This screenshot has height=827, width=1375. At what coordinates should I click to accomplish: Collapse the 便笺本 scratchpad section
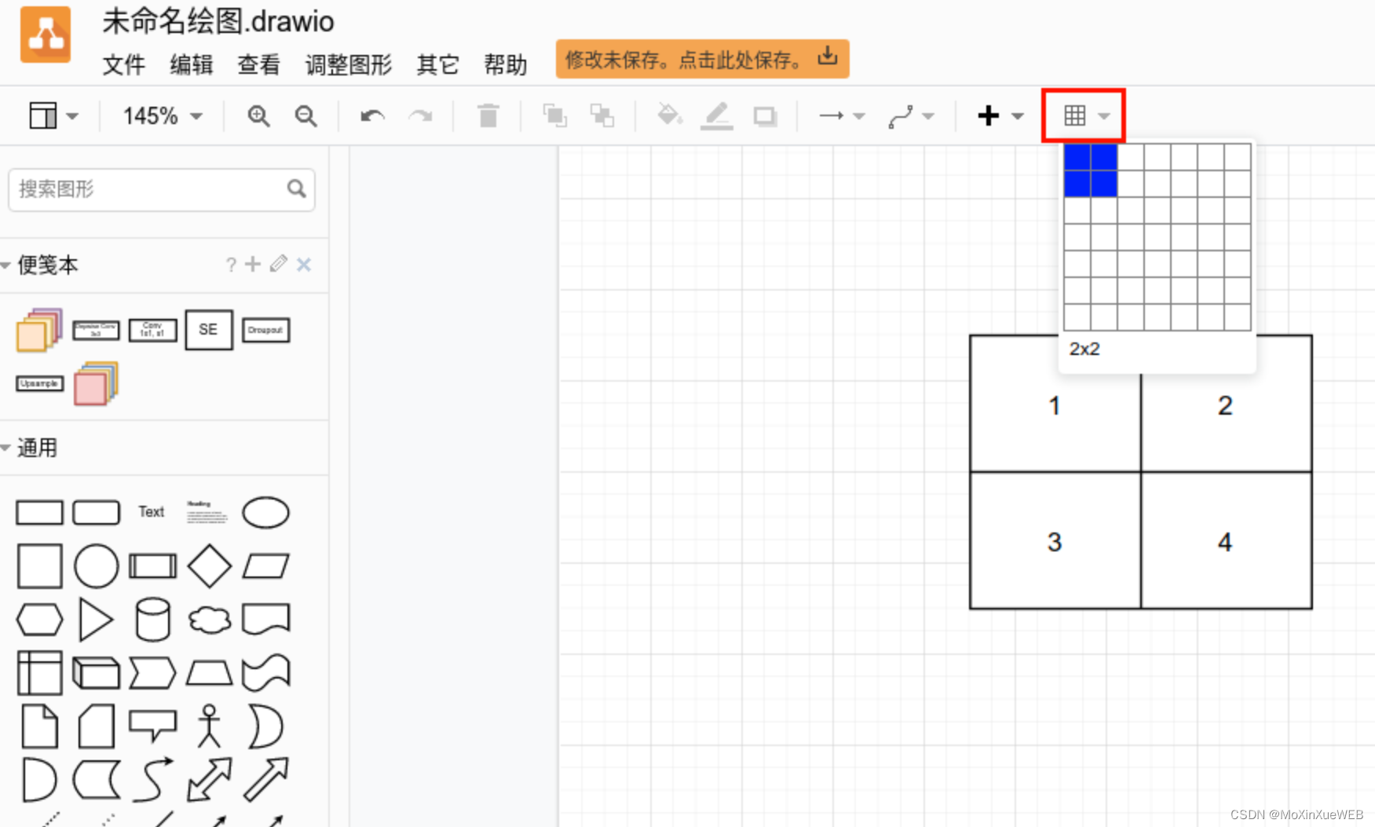tap(6, 265)
